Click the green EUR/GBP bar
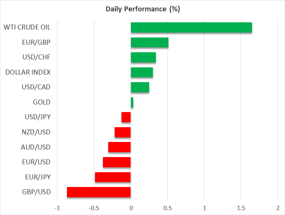This screenshot has width=285, height=215. [x=150, y=42]
